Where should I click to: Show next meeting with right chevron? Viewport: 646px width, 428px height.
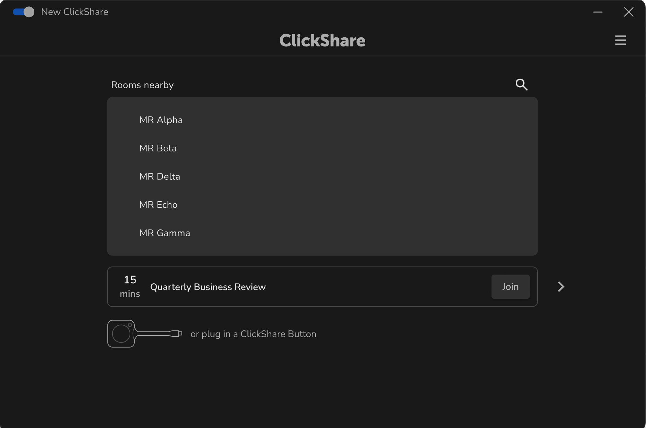(x=560, y=287)
